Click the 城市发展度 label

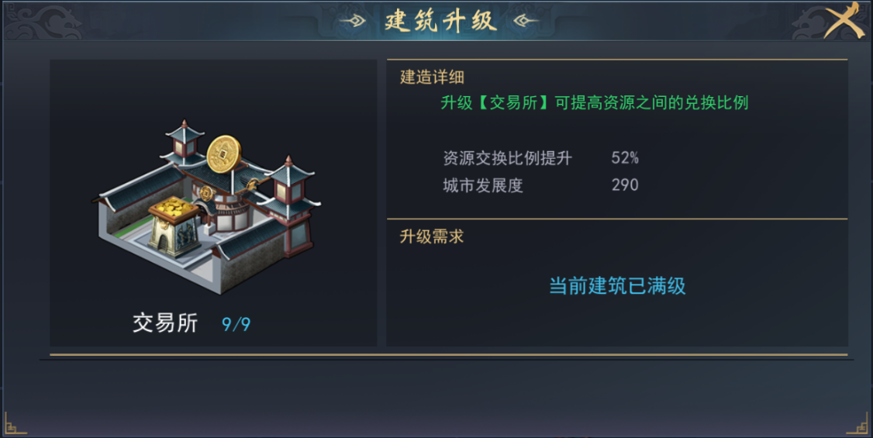[483, 185]
